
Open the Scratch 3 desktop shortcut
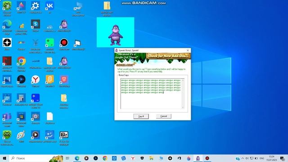49,81
